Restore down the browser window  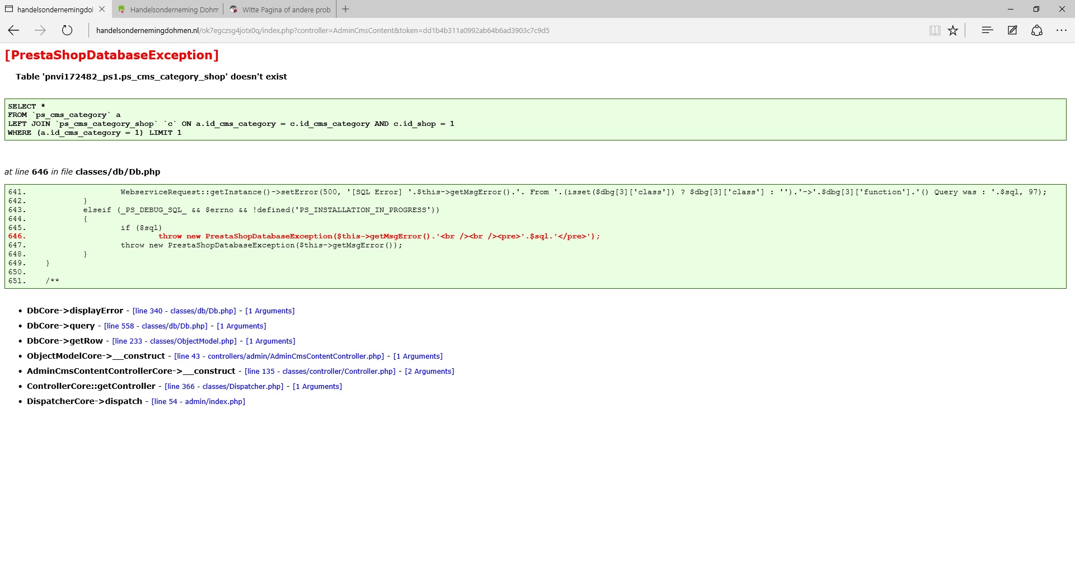pos(1036,9)
